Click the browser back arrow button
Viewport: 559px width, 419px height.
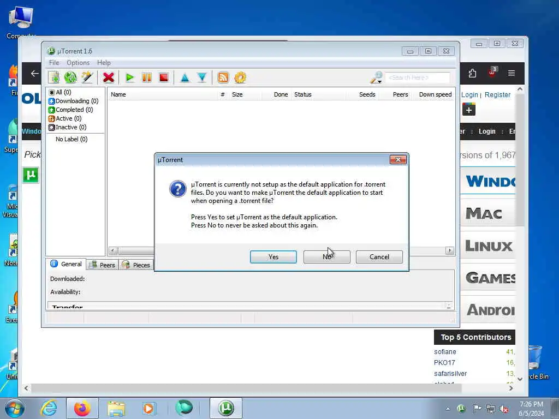34,74
